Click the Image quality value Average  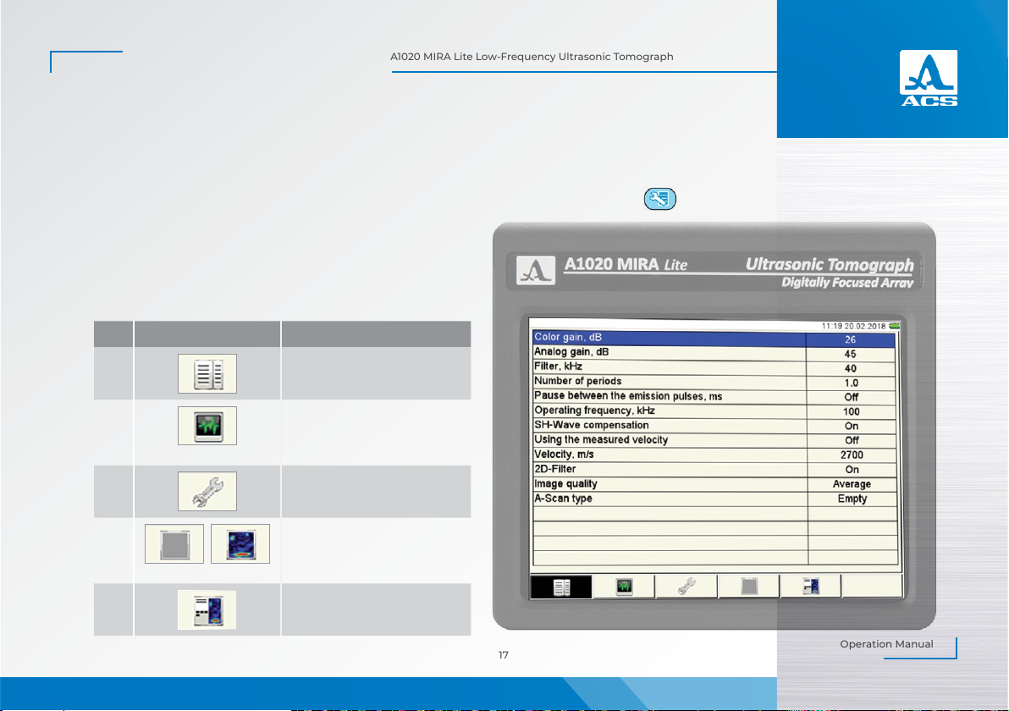[852, 484]
